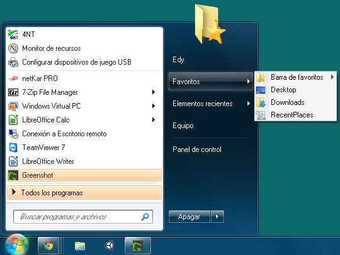Click the Monitor de recursos icon

13,48
